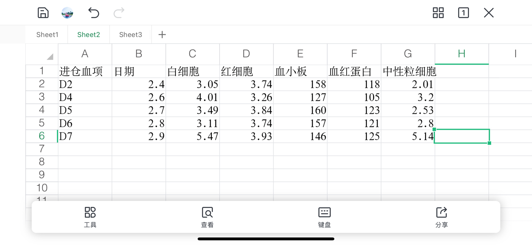Select the Sheet2 tab
The height and width of the screenshot is (245, 532).
coord(88,35)
